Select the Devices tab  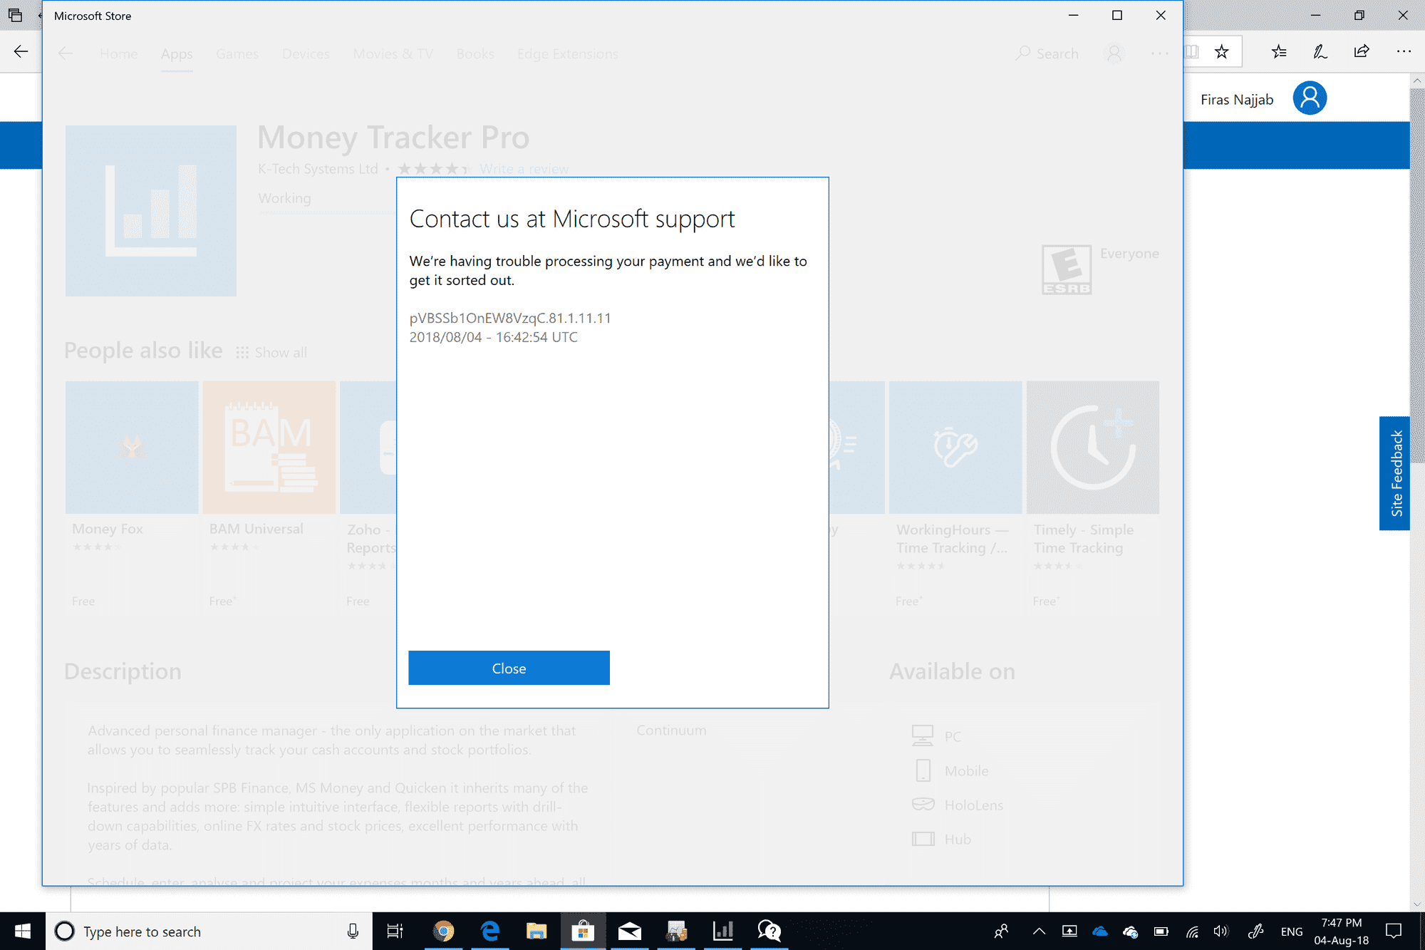click(306, 54)
